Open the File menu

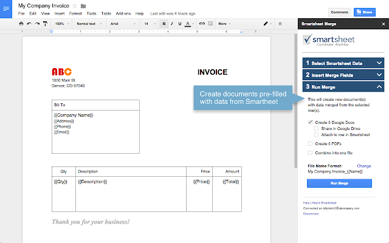[21, 13]
